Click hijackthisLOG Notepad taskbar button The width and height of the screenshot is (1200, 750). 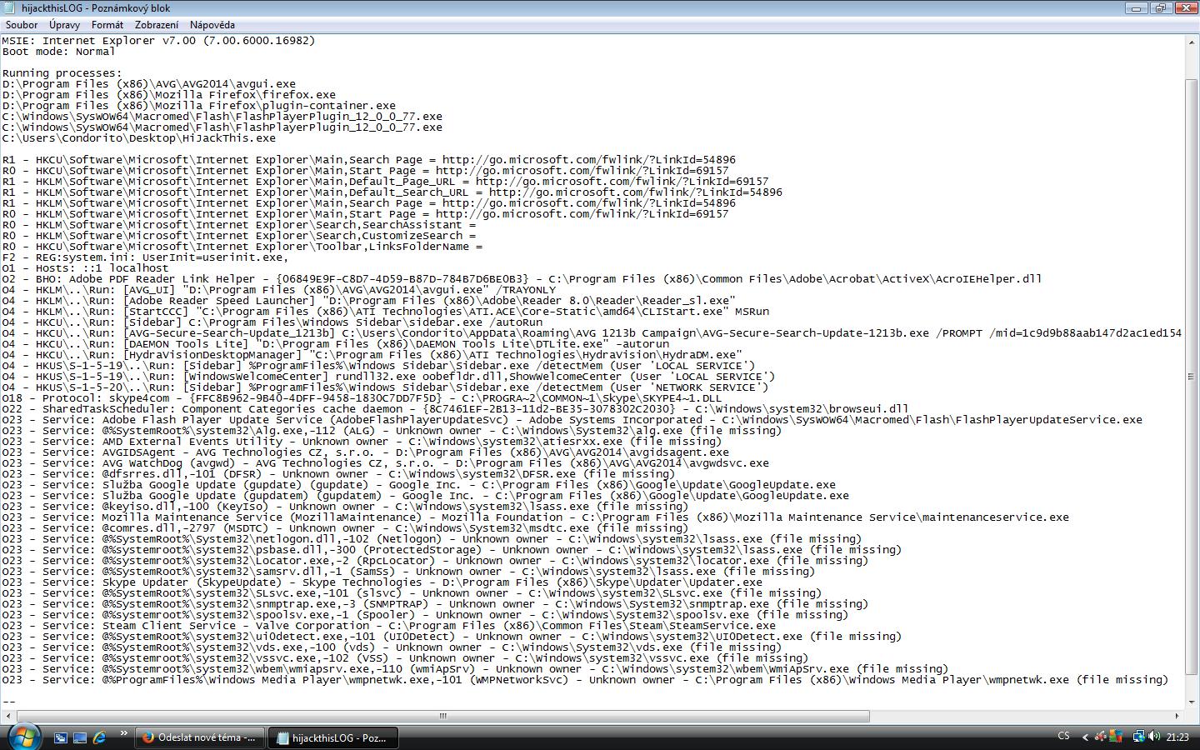tap(332, 737)
